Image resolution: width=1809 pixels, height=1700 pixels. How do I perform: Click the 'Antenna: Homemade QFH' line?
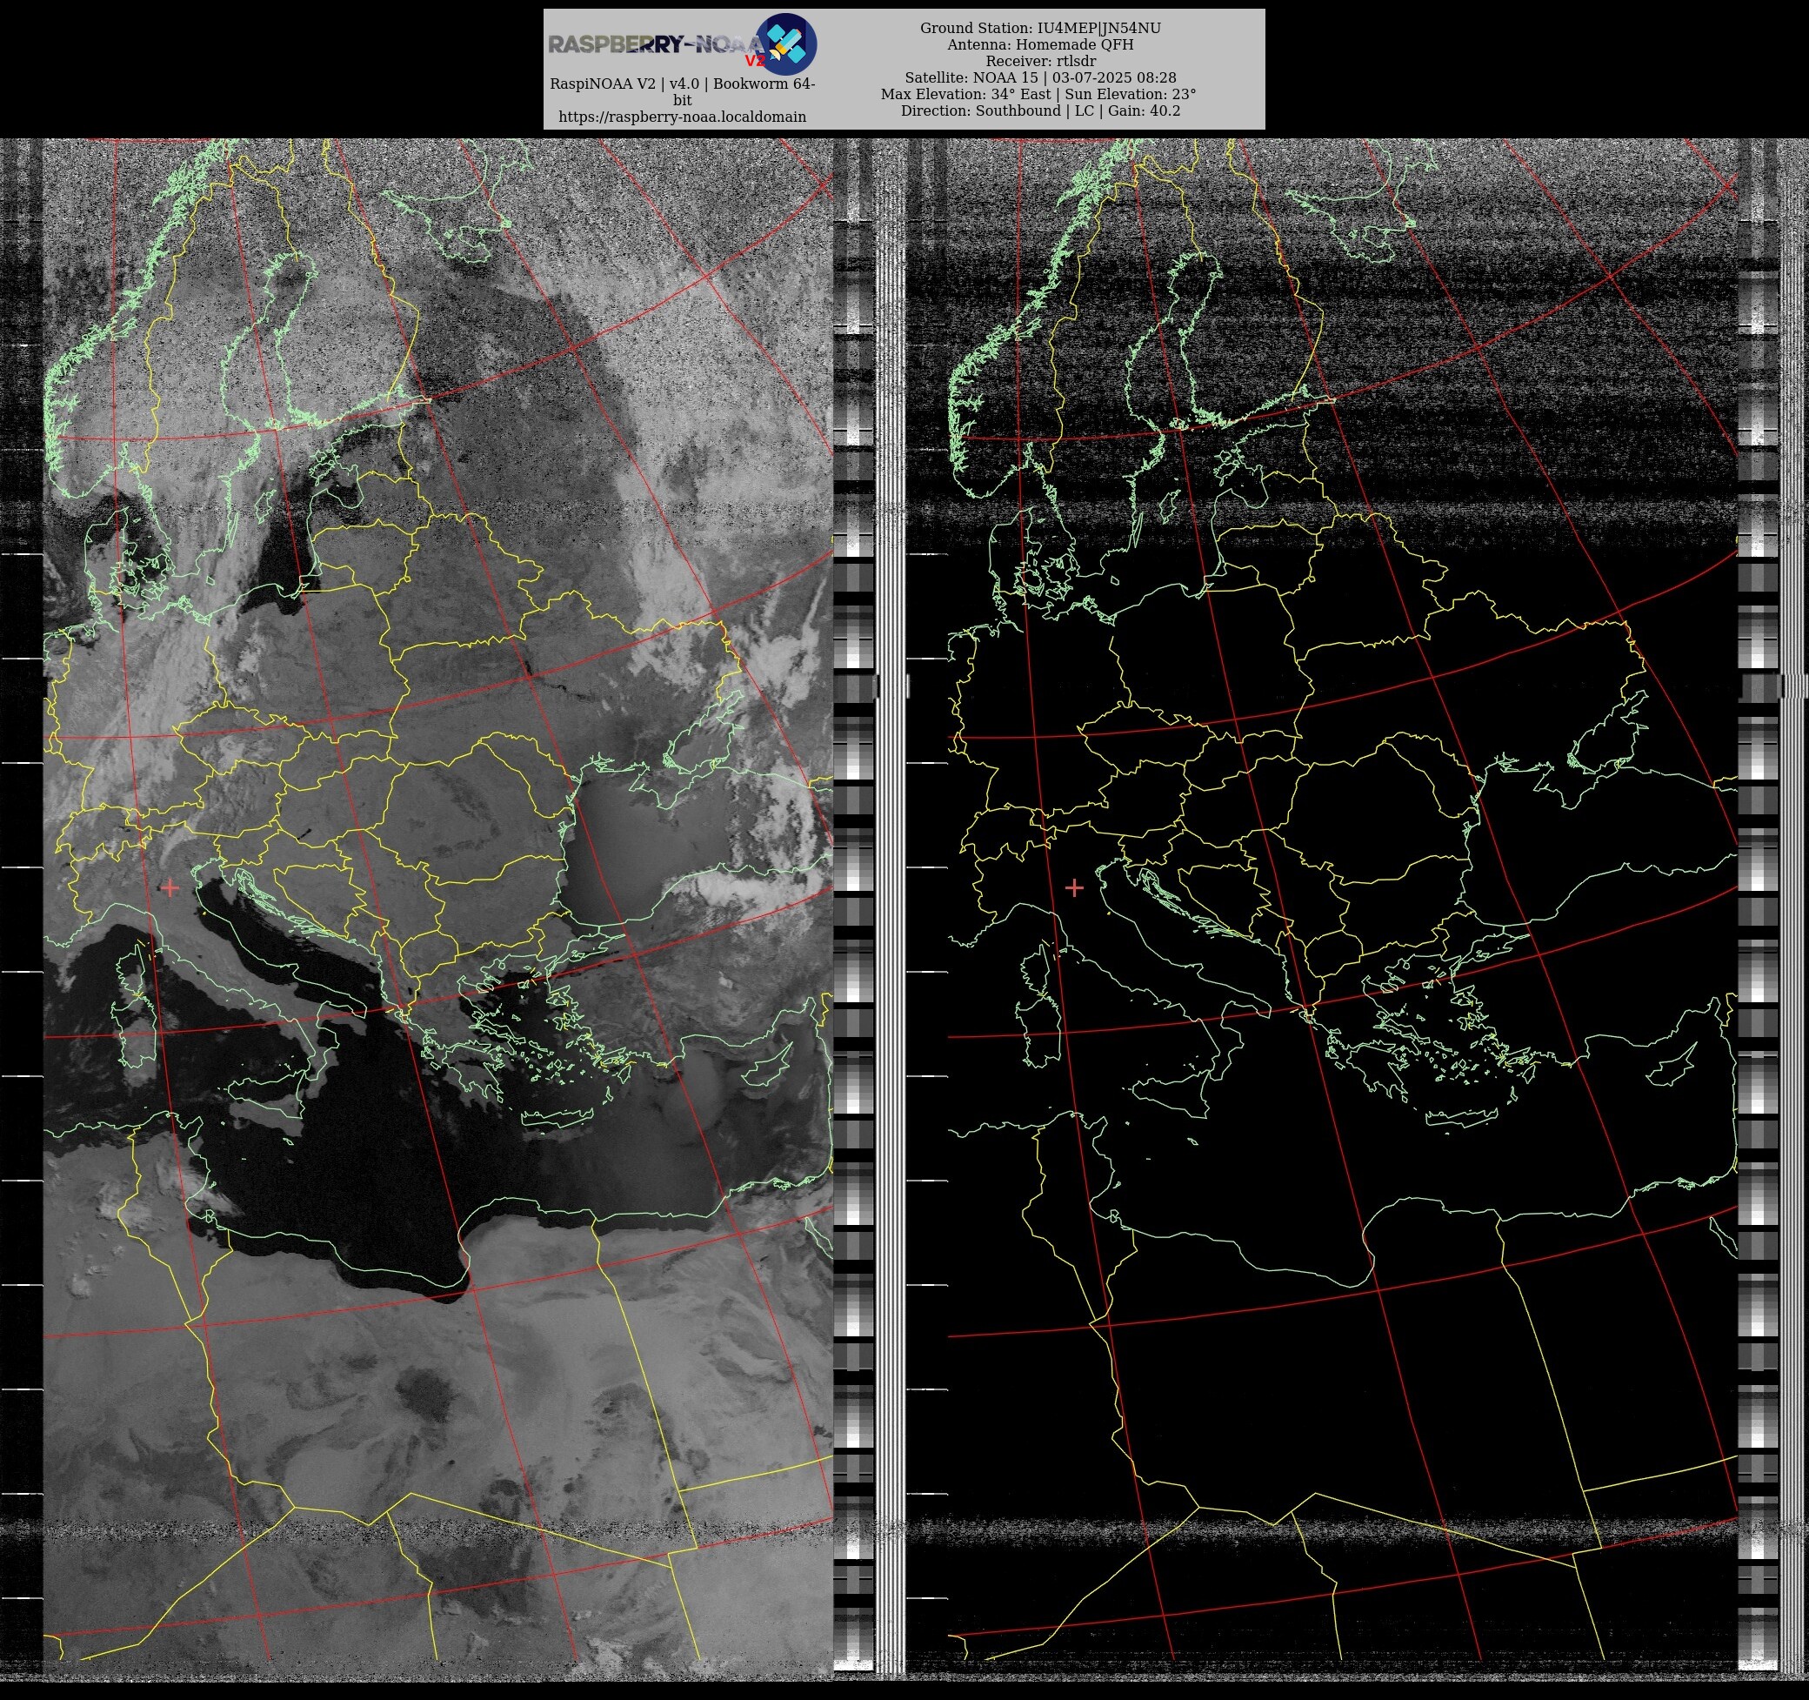(1040, 44)
